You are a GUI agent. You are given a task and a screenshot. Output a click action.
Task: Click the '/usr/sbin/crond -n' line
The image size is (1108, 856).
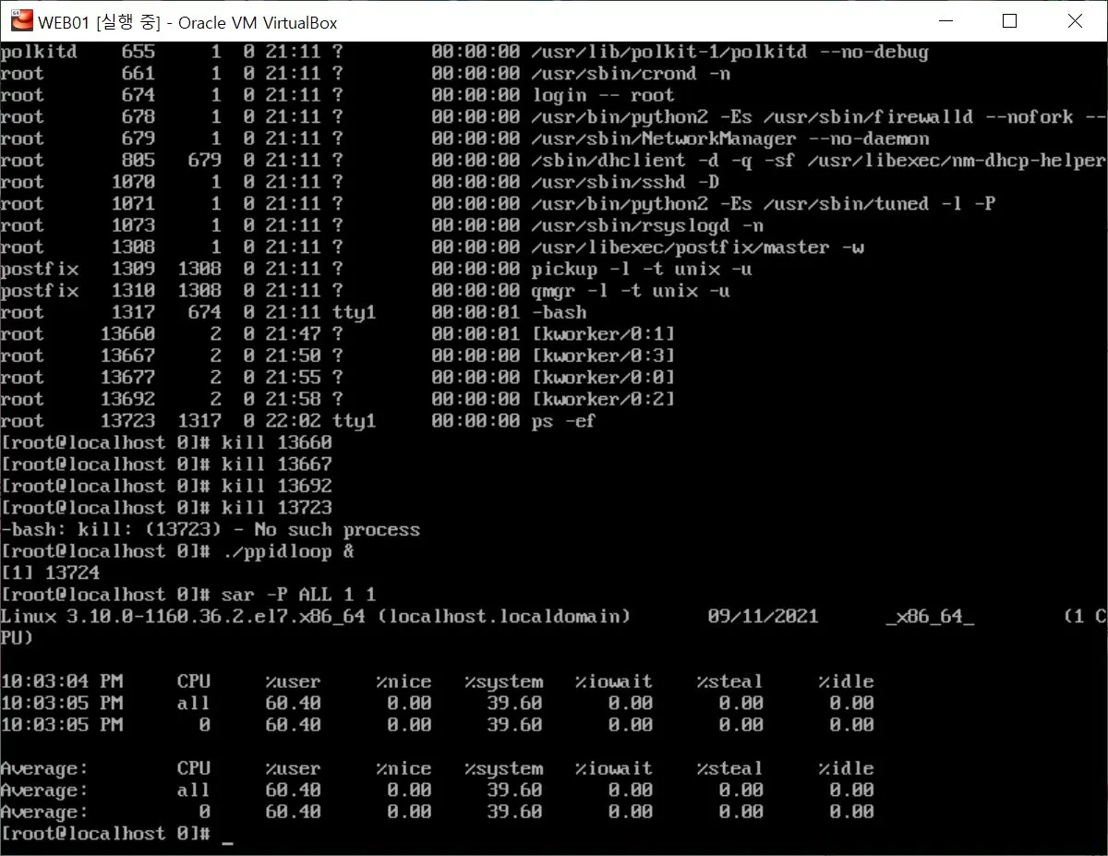pos(631,73)
